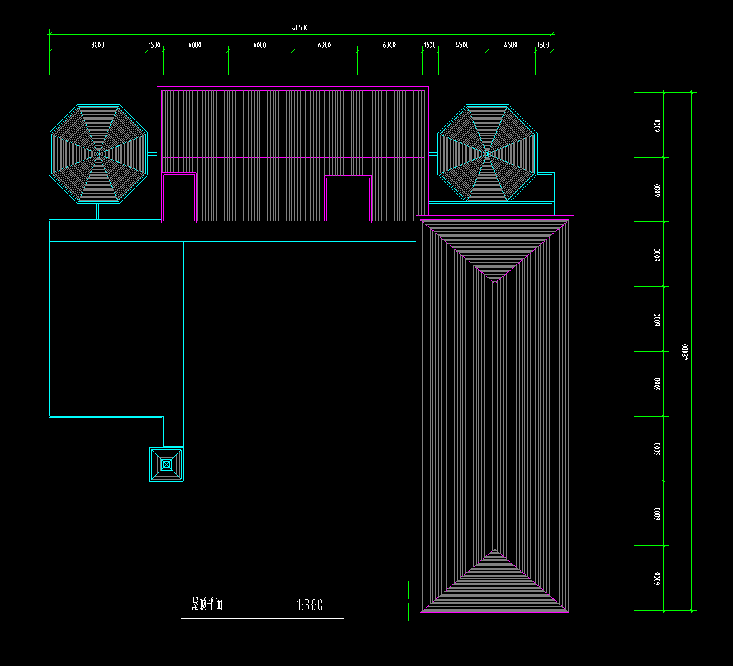Select the 46500 overall dimension text
This screenshot has height=666, width=733.
(301, 27)
